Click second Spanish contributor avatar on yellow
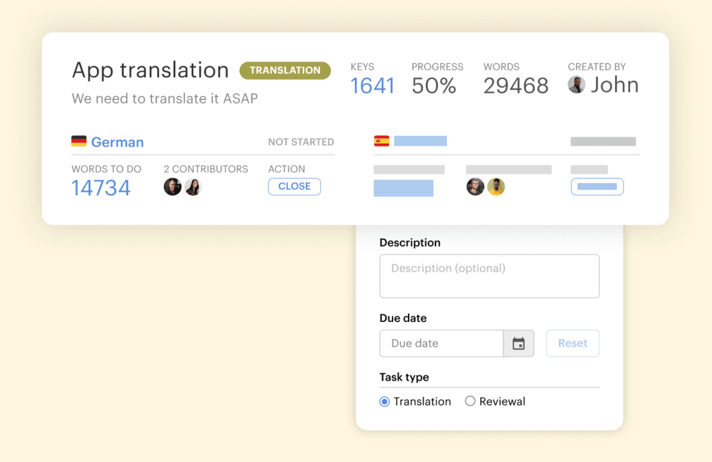 [496, 187]
